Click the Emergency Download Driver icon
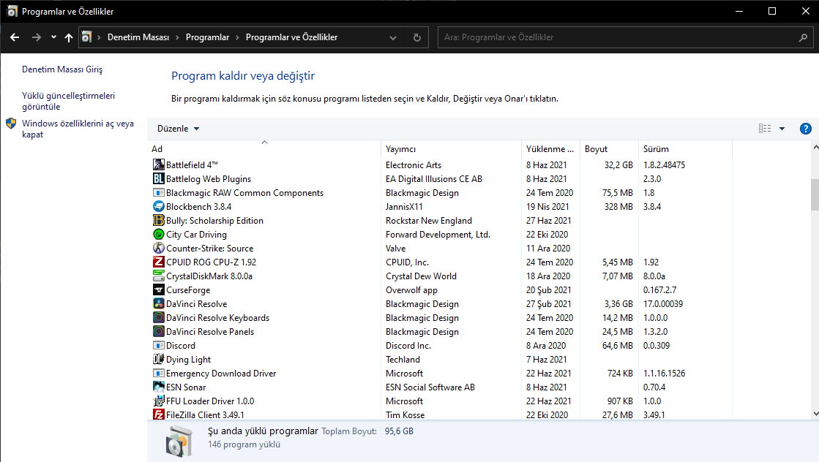Image resolution: width=819 pixels, height=462 pixels. pyautogui.click(x=158, y=374)
